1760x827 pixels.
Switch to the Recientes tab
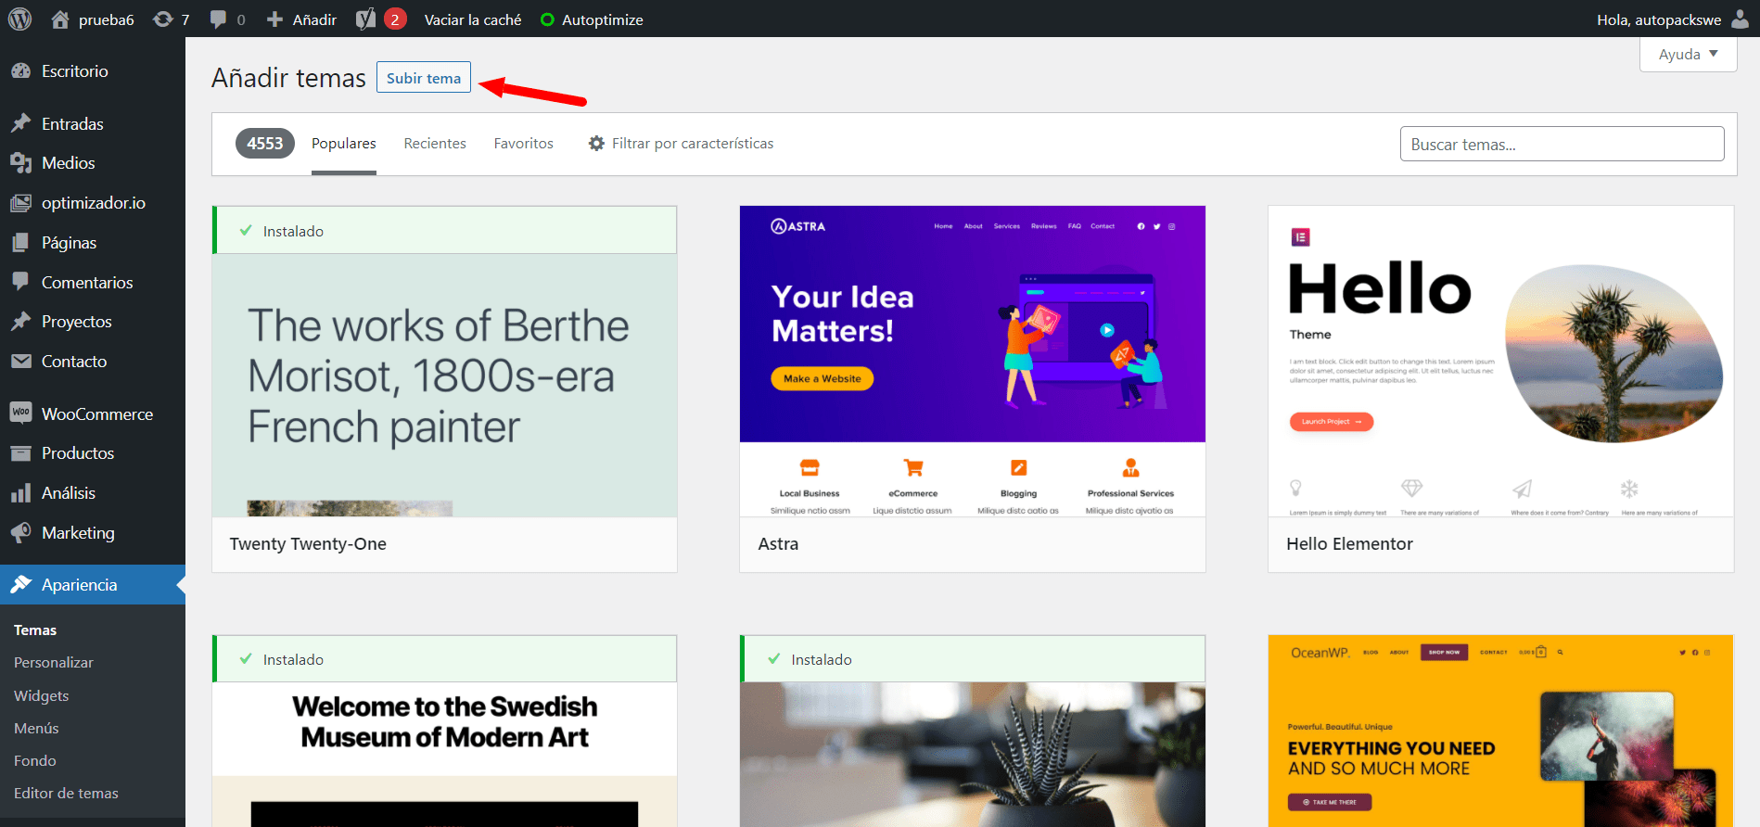tap(435, 144)
